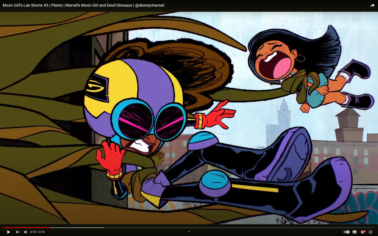The image size is (378, 236).
Task: Expand the more videos chevron
Action: [189, 232]
